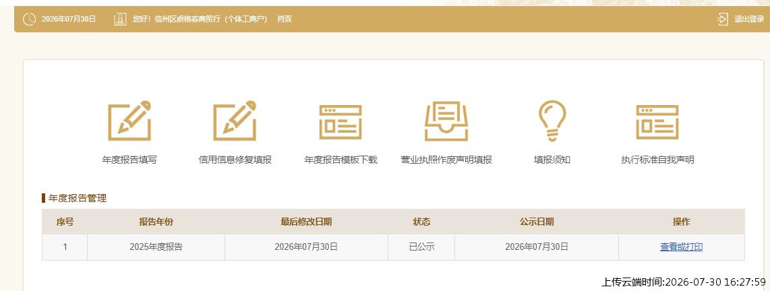Open the 填报须知 lightbulb icon
Screen dimensions: 770x291
click(552, 121)
